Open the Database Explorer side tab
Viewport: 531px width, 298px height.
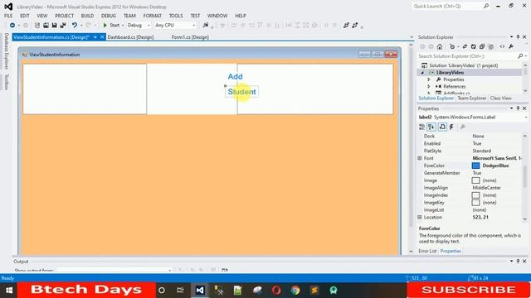point(6,51)
